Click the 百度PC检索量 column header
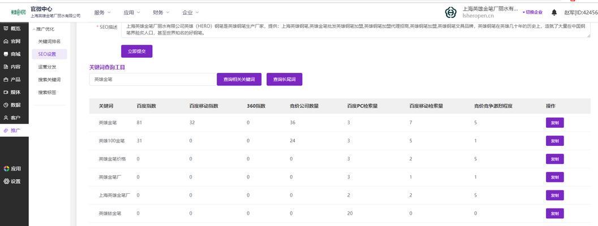Screen dimensions: 598x226 click(x=362, y=106)
